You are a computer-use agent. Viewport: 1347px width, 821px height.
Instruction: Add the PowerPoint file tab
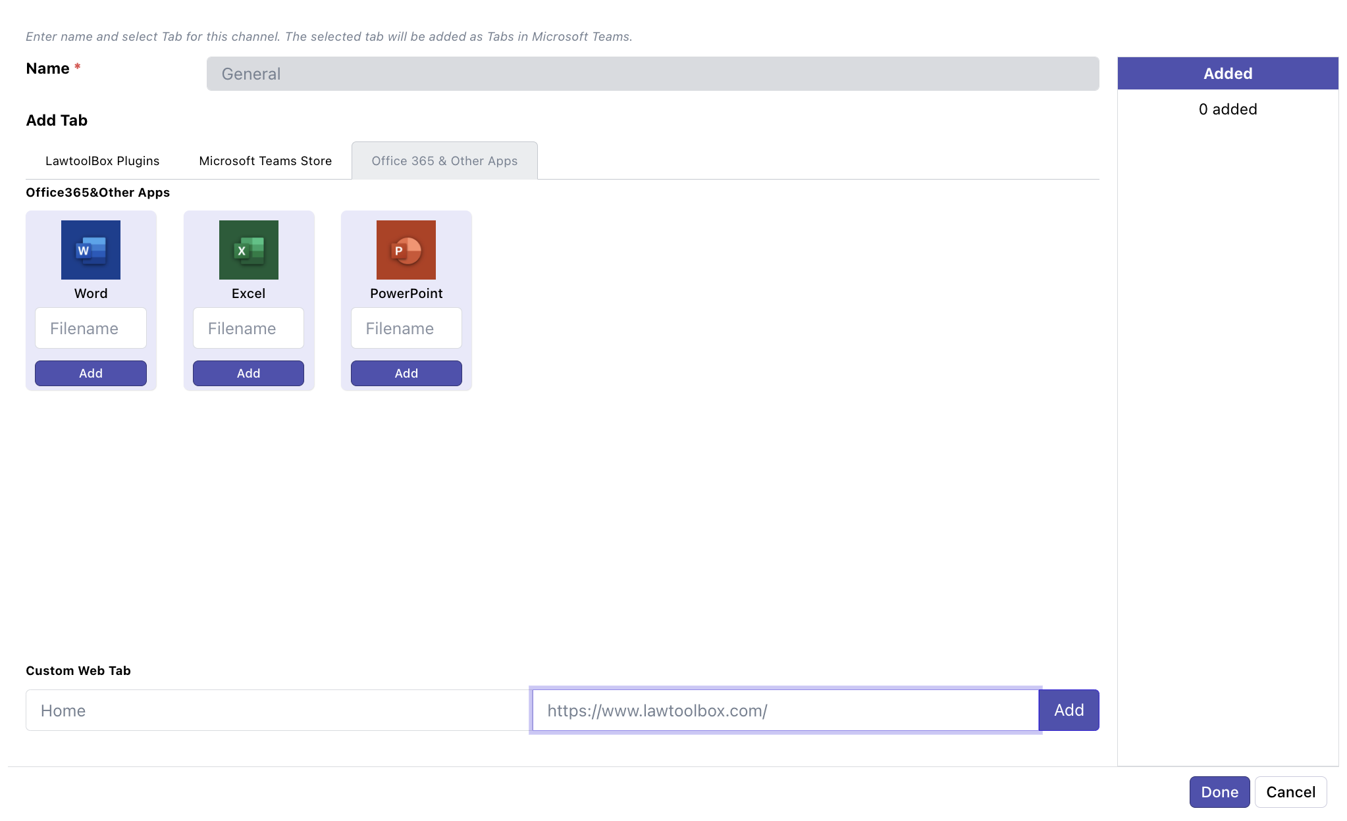click(406, 373)
